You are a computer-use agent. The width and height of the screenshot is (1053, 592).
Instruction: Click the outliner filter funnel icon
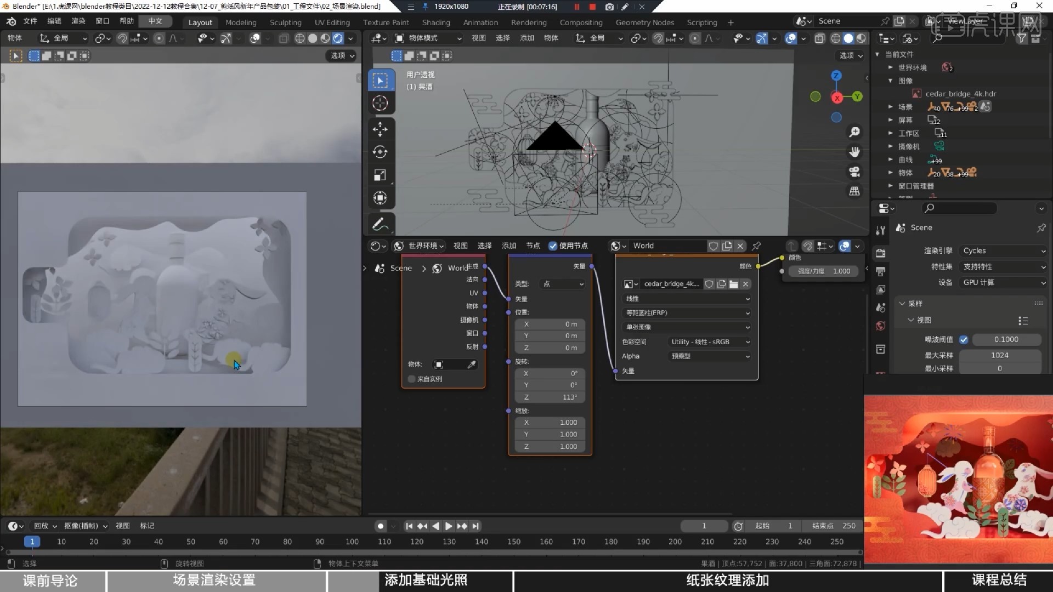click(x=1022, y=38)
